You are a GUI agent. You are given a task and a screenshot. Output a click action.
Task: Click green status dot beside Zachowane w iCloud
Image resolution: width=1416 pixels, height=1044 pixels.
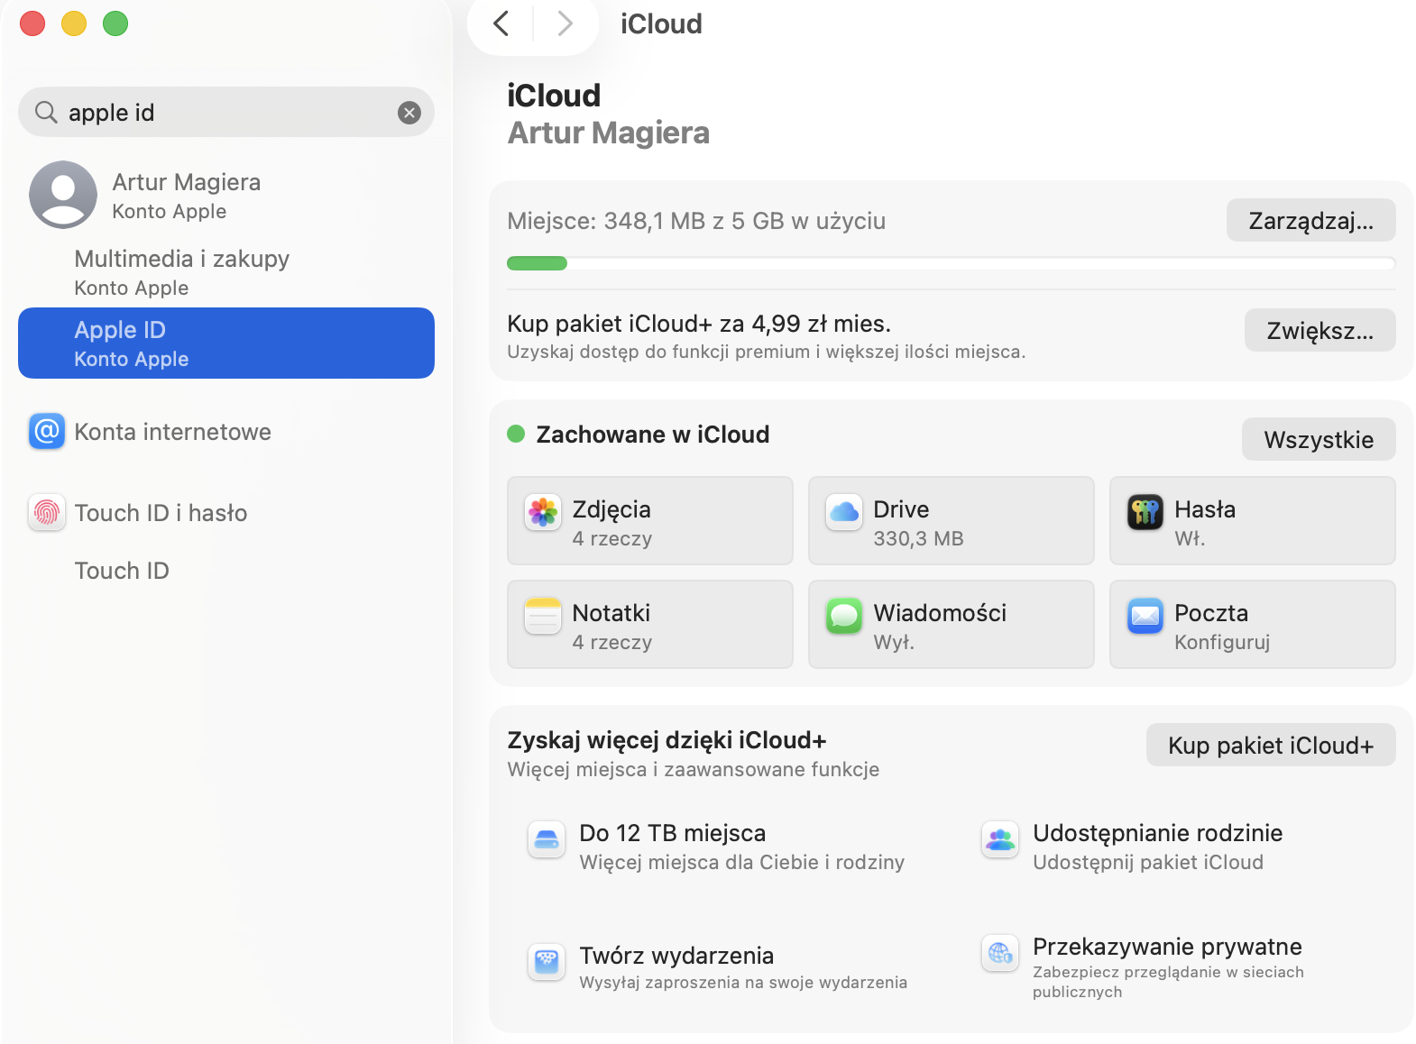click(x=516, y=434)
